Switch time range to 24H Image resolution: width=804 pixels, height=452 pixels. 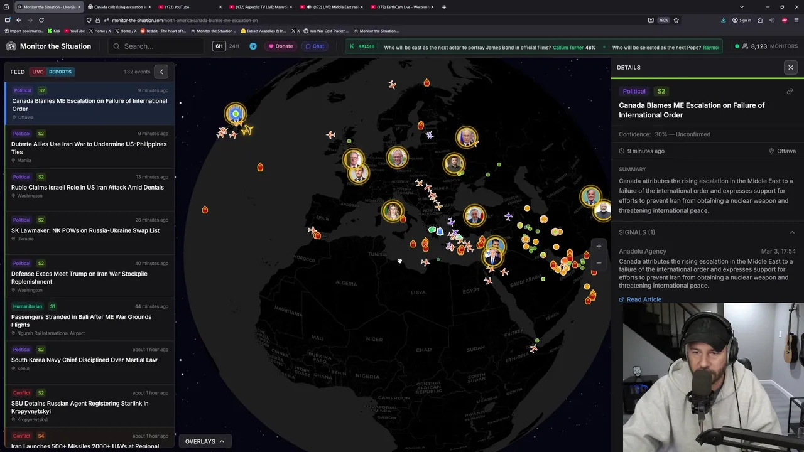click(234, 46)
